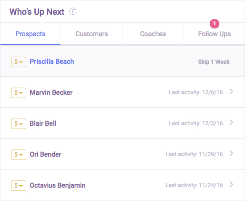Open the Follow Ups tab

[x=214, y=34]
